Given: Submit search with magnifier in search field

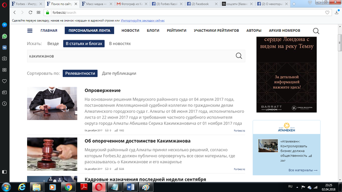Looking at the screenshot, I should [x=239, y=56].
